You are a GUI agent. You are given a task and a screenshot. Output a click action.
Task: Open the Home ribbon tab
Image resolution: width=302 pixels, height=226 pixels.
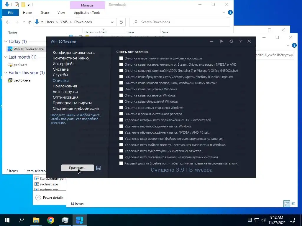pyautogui.click(x=27, y=13)
